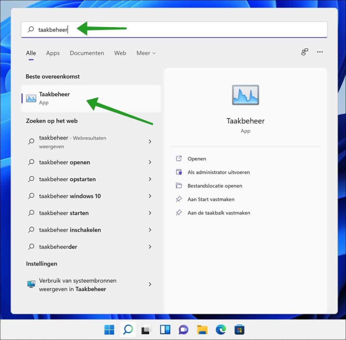This screenshot has width=346, height=340.
Task: Click search icon beside taakbeheer starten
Action: pyautogui.click(x=31, y=213)
